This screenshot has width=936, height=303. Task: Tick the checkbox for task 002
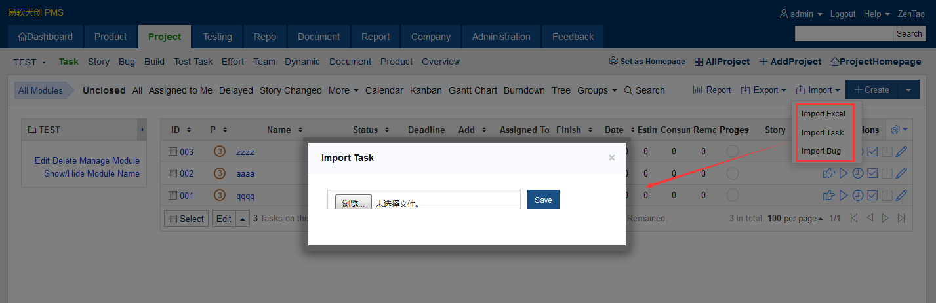tap(173, 173)
